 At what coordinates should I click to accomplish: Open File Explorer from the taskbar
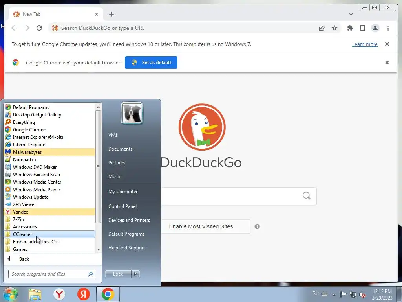pyautogui.click(x=35, y=295)
